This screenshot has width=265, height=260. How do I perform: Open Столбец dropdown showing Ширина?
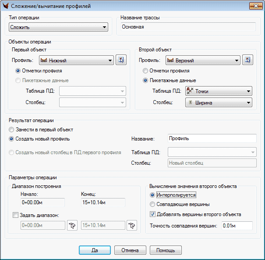pos(218,102)
